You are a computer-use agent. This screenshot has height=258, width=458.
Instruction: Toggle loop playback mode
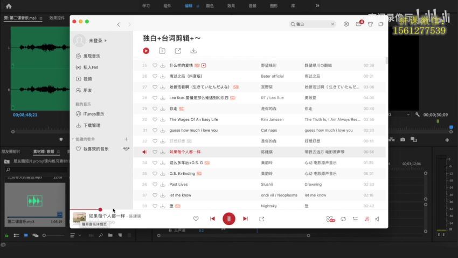(343, 219)
